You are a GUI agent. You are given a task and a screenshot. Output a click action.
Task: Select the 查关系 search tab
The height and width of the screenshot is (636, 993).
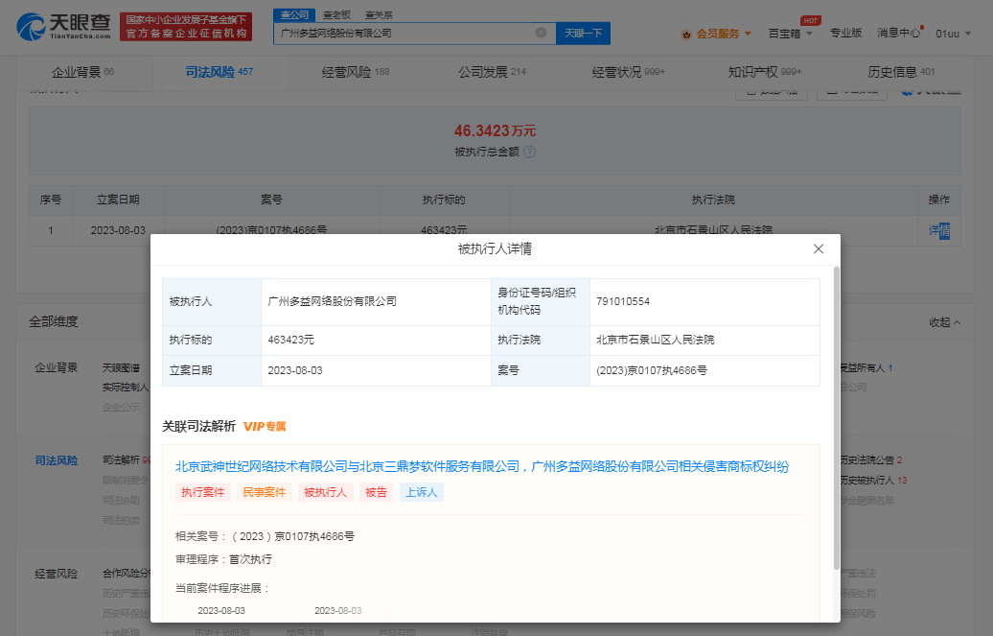click(x=379, y=14)
